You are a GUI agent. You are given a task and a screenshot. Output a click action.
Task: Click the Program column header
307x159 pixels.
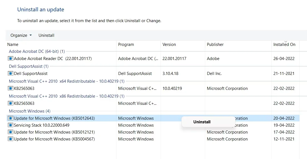click(x=126, y=45)
